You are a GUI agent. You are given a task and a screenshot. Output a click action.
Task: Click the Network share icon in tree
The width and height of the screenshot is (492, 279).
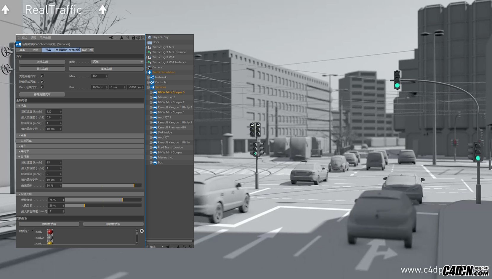(x=152, y=77)
